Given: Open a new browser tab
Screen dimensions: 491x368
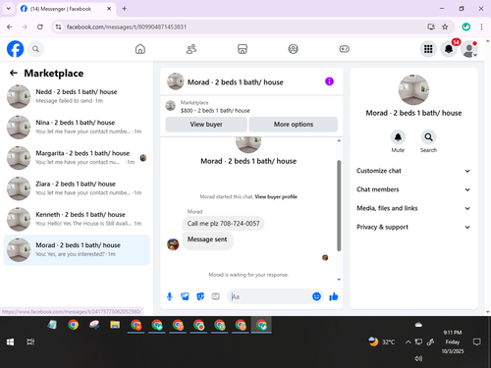Looking at the screenshot, I should point(125,9).
